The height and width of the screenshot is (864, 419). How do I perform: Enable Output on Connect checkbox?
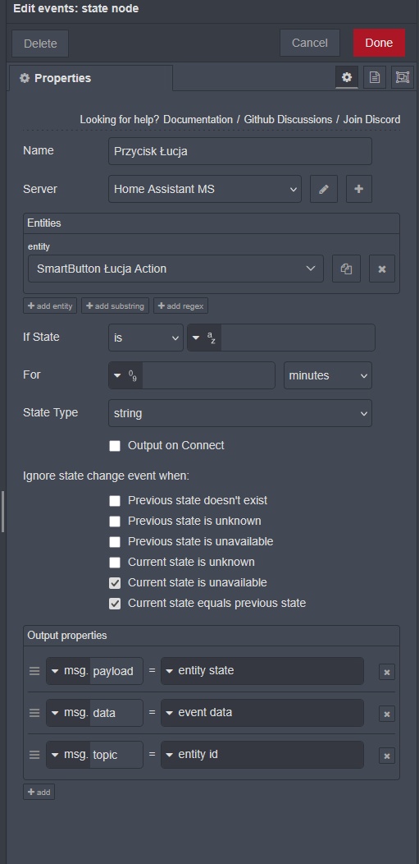114,446
